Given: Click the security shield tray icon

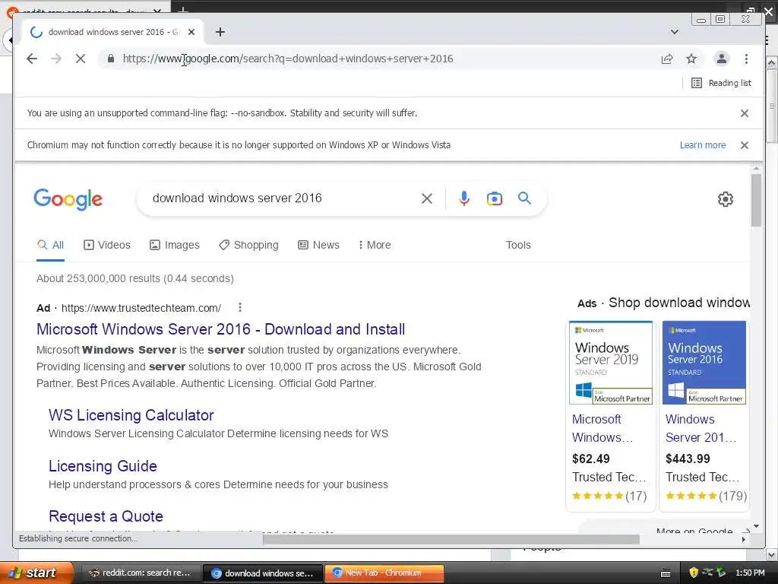Looking at the screenshot, I should tap(694, 573).
